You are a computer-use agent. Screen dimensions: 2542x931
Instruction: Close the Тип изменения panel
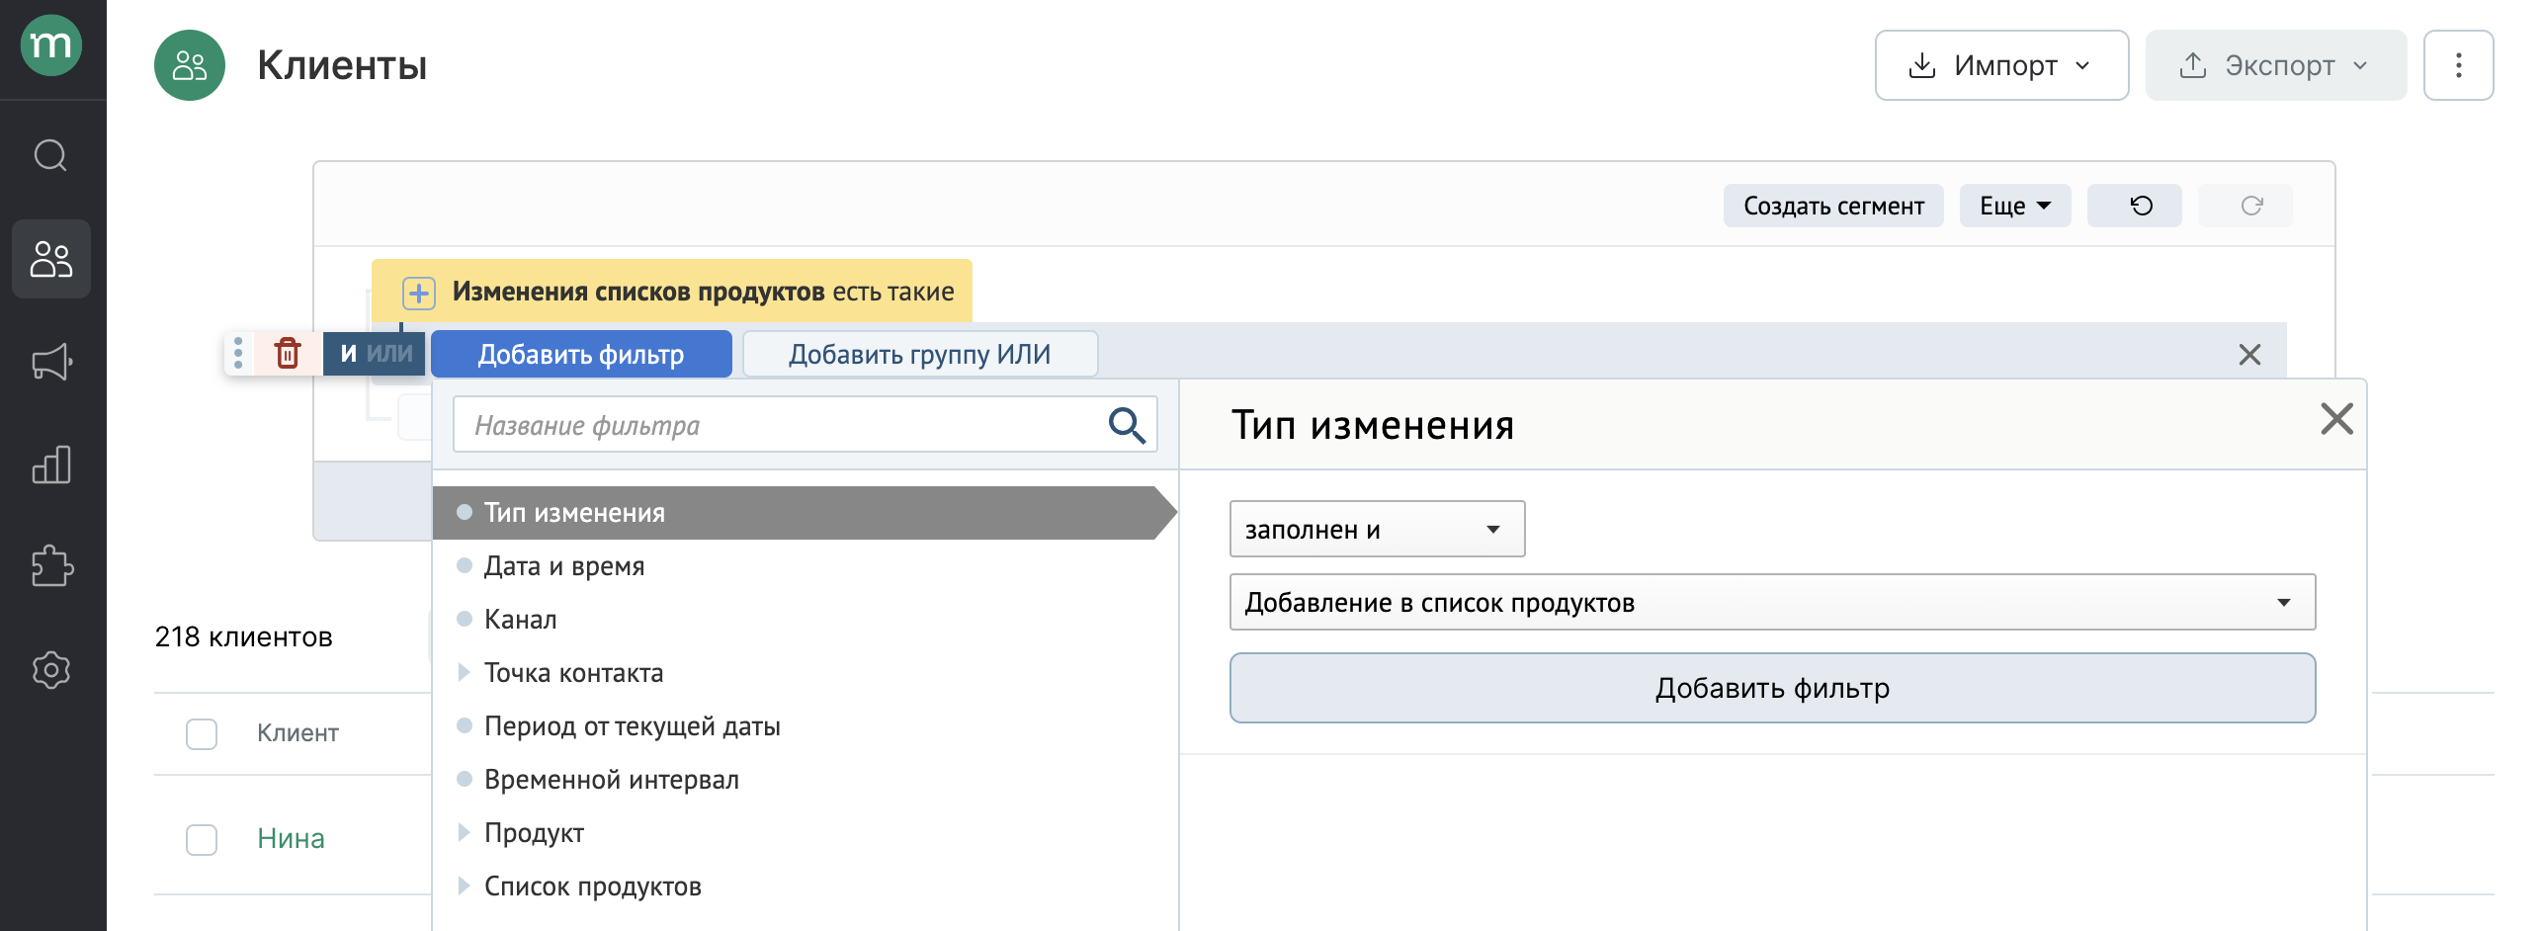(2336, 419)
